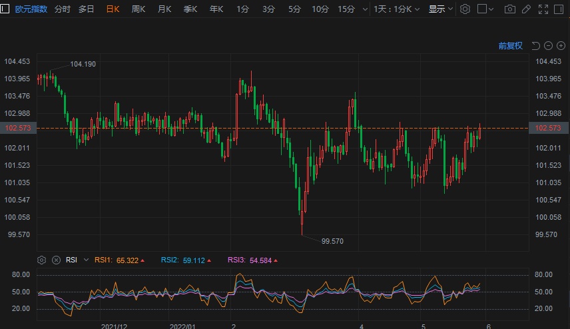Click the undo/reset zoom arrow icon

point(535,46)
